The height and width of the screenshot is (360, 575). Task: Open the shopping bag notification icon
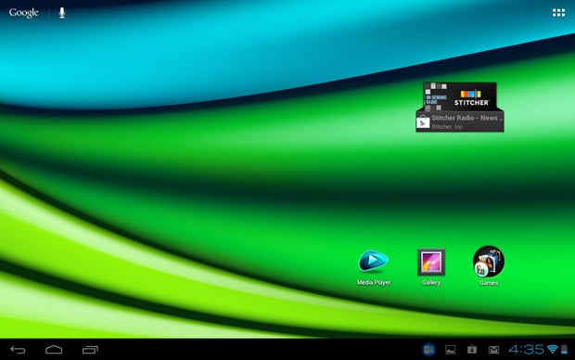(472, 350)
